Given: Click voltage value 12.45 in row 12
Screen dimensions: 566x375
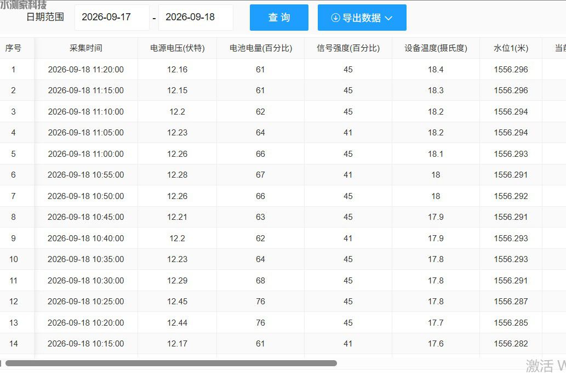Looking at the screenshot, I should [x=177, y=302].
